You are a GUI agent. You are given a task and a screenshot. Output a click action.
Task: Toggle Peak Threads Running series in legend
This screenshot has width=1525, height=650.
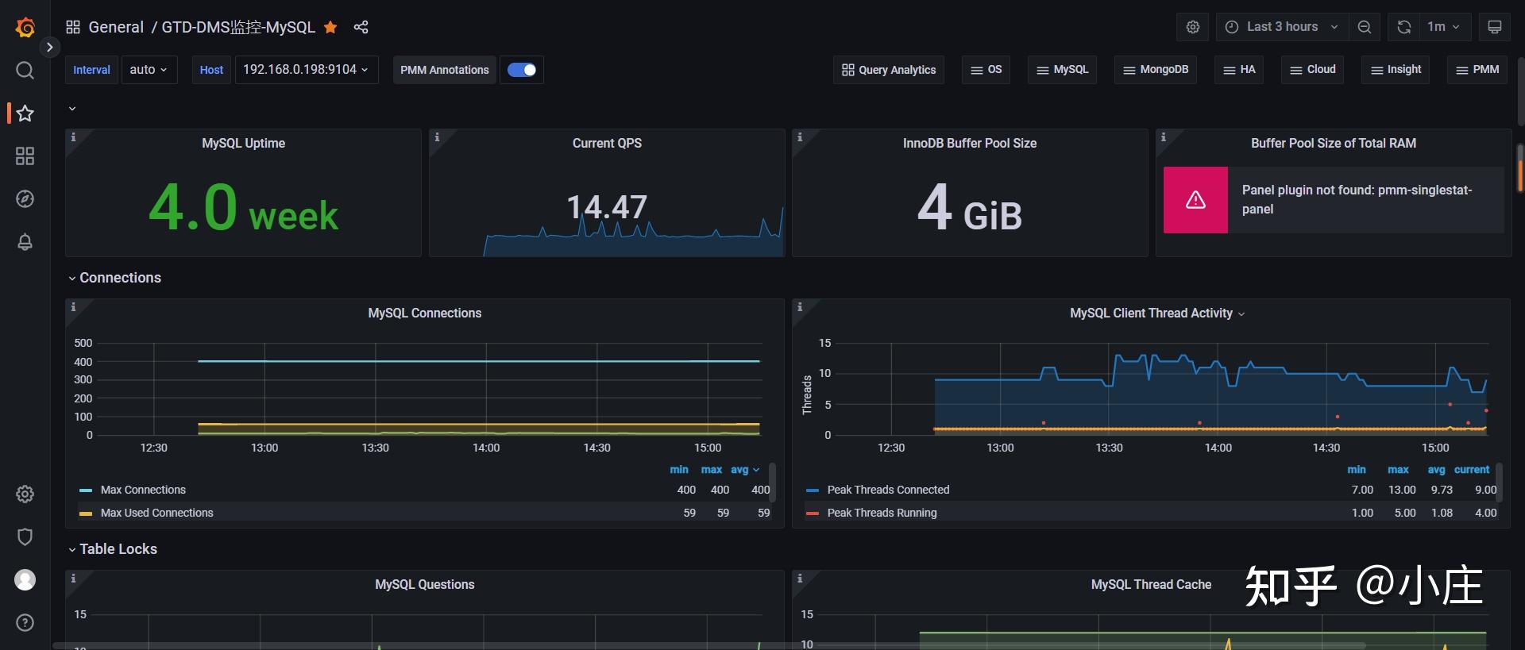(x=882, y=513)
